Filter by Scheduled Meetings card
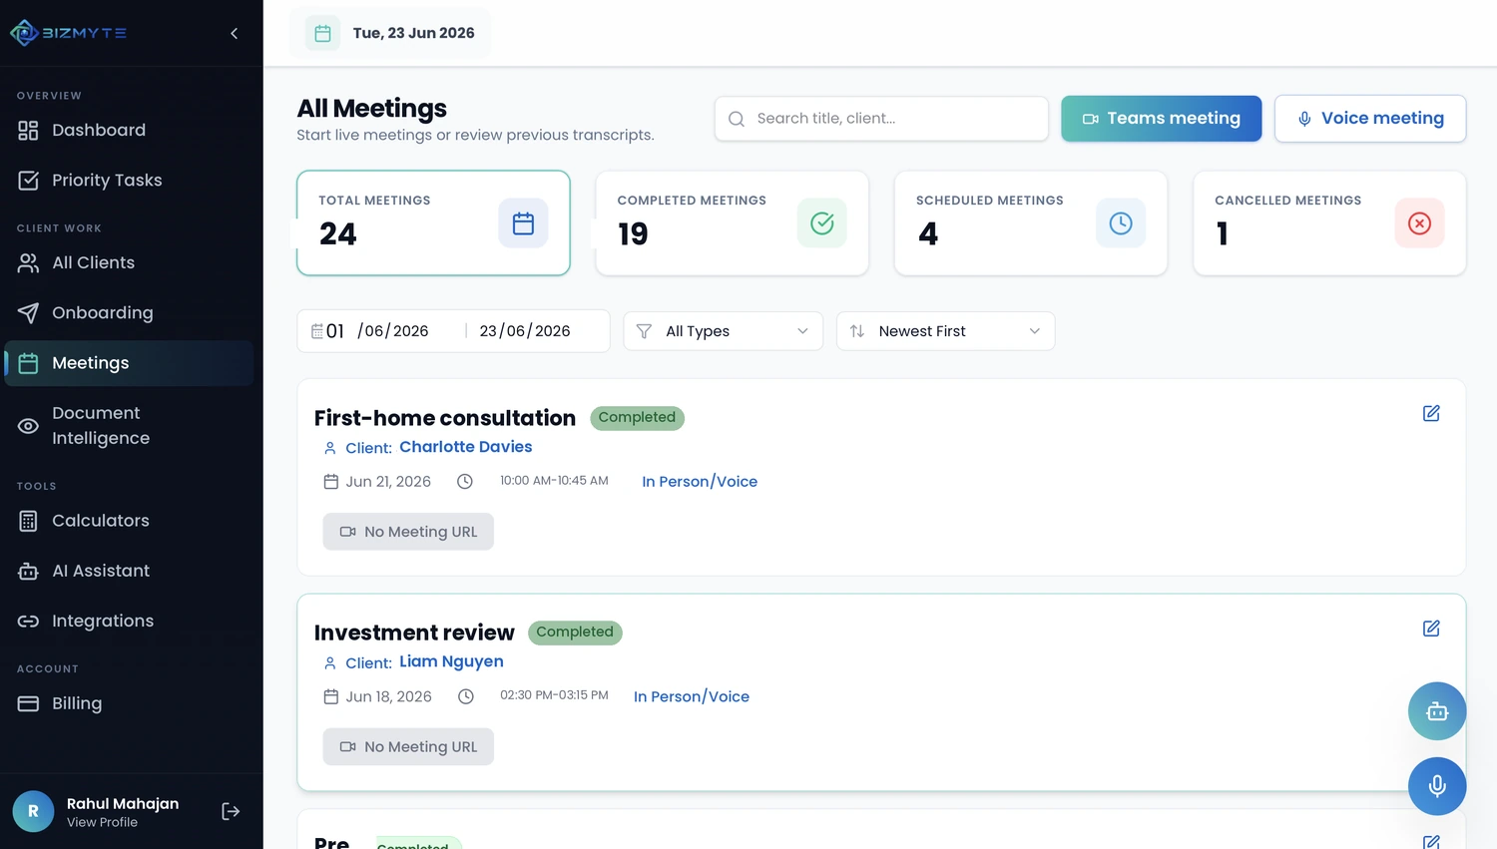 1031,222
